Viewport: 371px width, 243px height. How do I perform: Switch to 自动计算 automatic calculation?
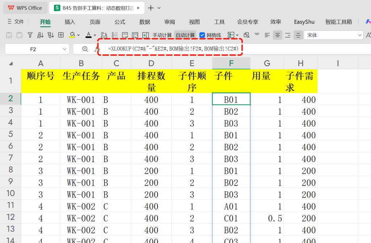185,35
